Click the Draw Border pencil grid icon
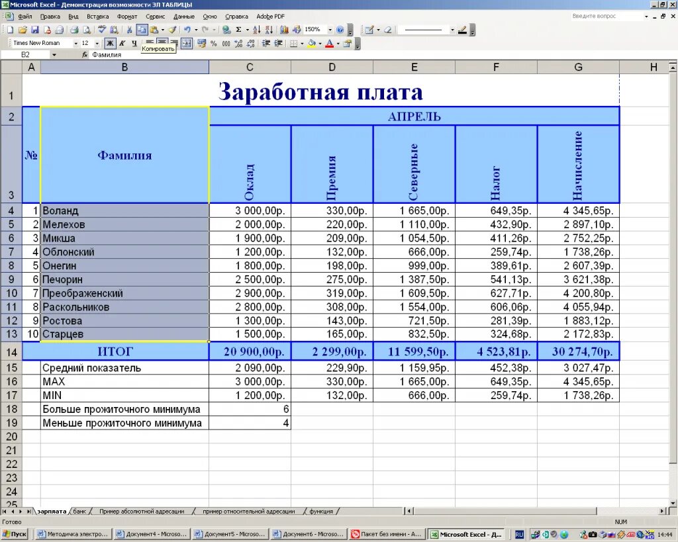Image resolution: width=678 pixels, height=542 pixels. point(369,30)
